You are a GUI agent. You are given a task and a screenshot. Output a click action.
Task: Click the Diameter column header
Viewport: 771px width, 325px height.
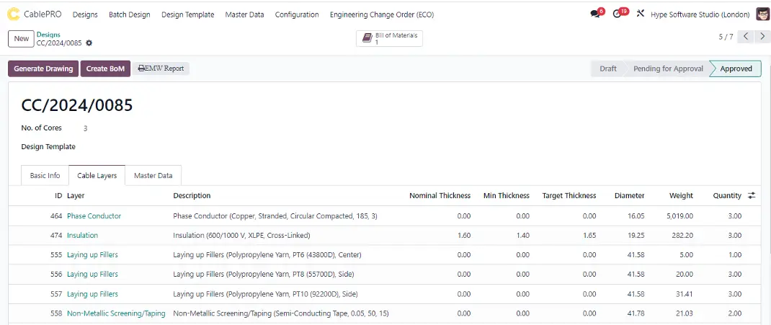[x=629, y=196]
